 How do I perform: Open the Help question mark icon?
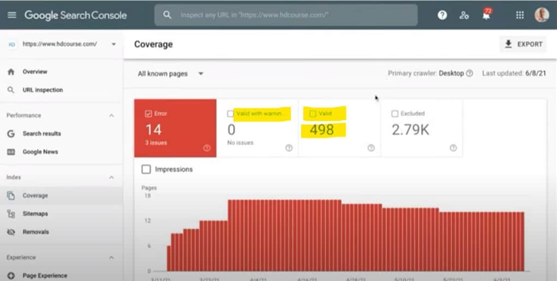[442, 15]
